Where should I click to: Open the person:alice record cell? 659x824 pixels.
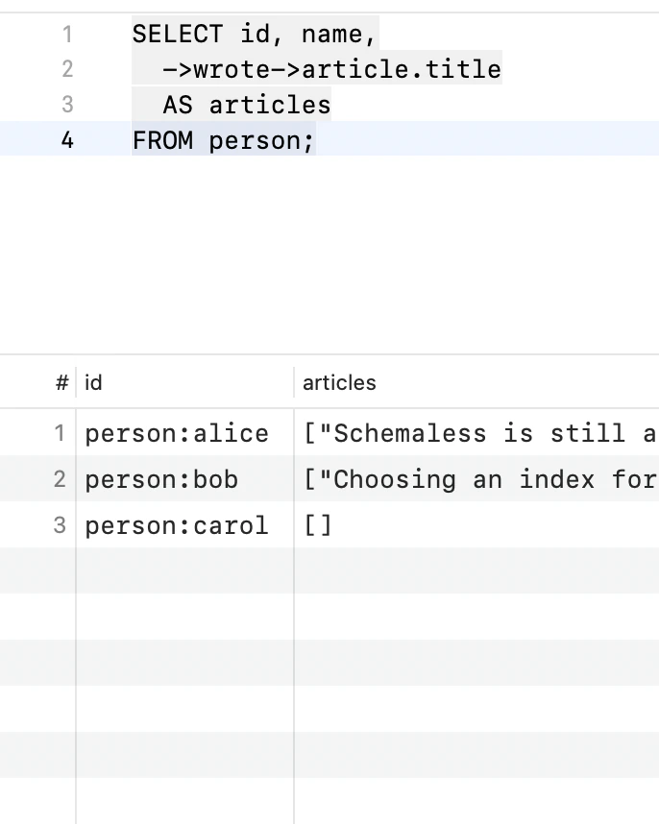pos(177,433)
